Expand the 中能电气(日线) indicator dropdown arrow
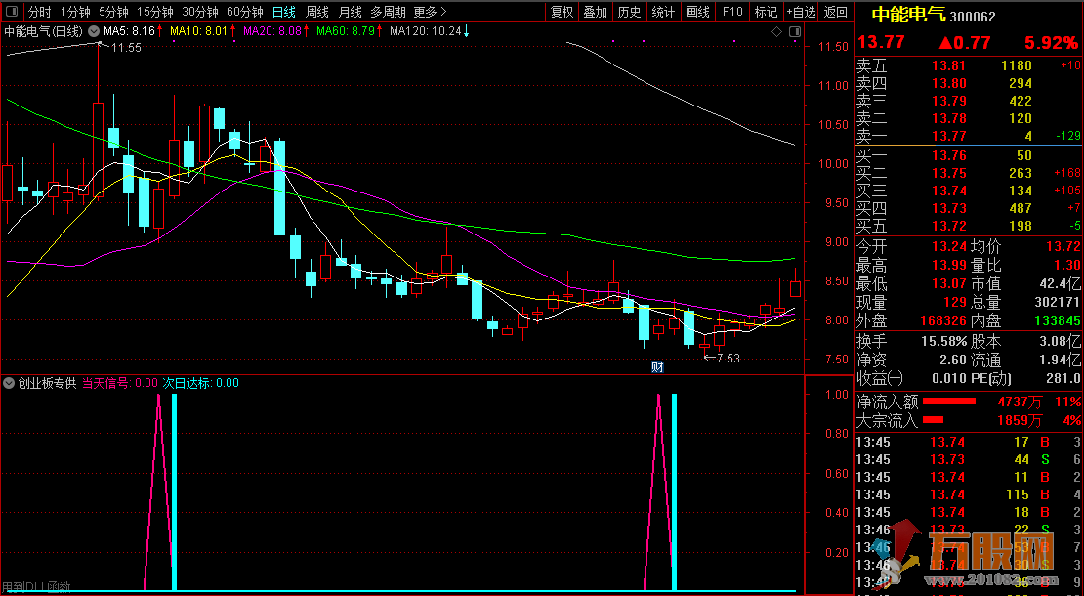The width and height of the screenshot is (1084, 596). pyautogui.click(x=94, y=31)
